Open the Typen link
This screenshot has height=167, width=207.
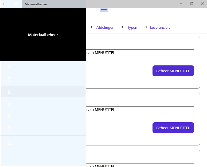coord(132,27)
